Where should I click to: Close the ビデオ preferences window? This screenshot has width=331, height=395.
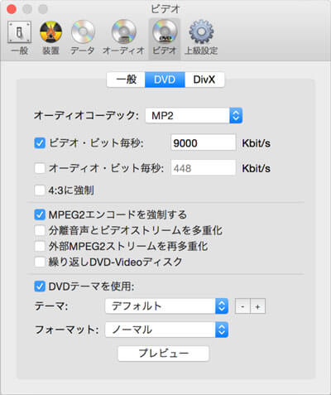click(12, 9)
